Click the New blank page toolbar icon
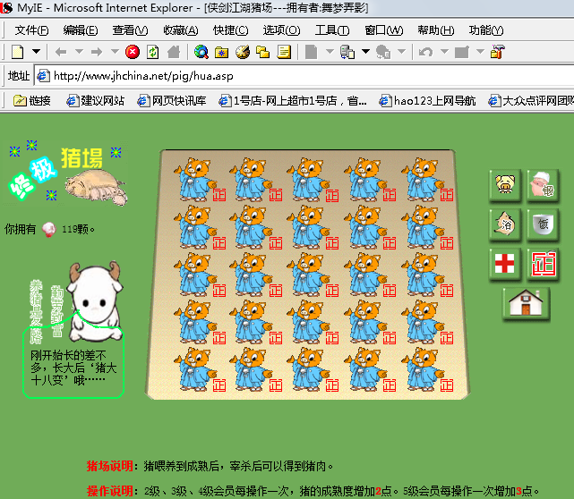The width and height of the screenshot is (574, 499). pyautogui.click(x=17, y=52)
